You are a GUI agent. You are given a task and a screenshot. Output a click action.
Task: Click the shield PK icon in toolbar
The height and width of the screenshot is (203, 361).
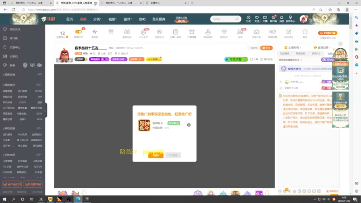pos(159,32)
